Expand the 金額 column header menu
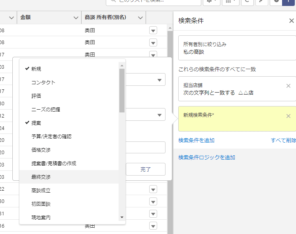 point(76,17)
